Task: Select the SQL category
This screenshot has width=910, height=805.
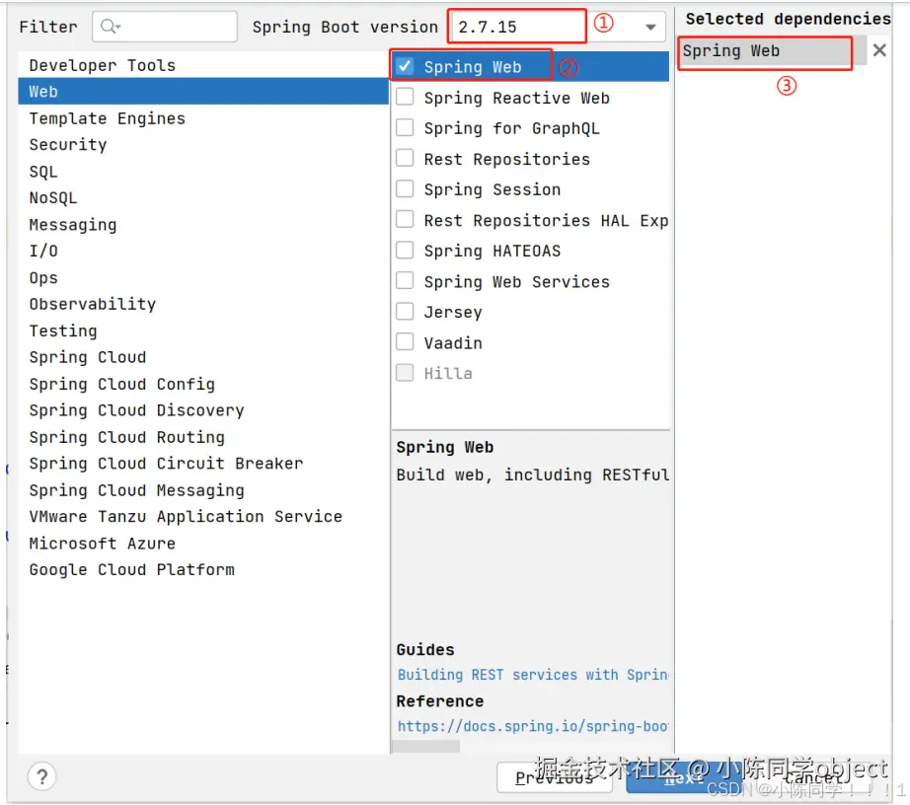Action: (x=203, y=172)
